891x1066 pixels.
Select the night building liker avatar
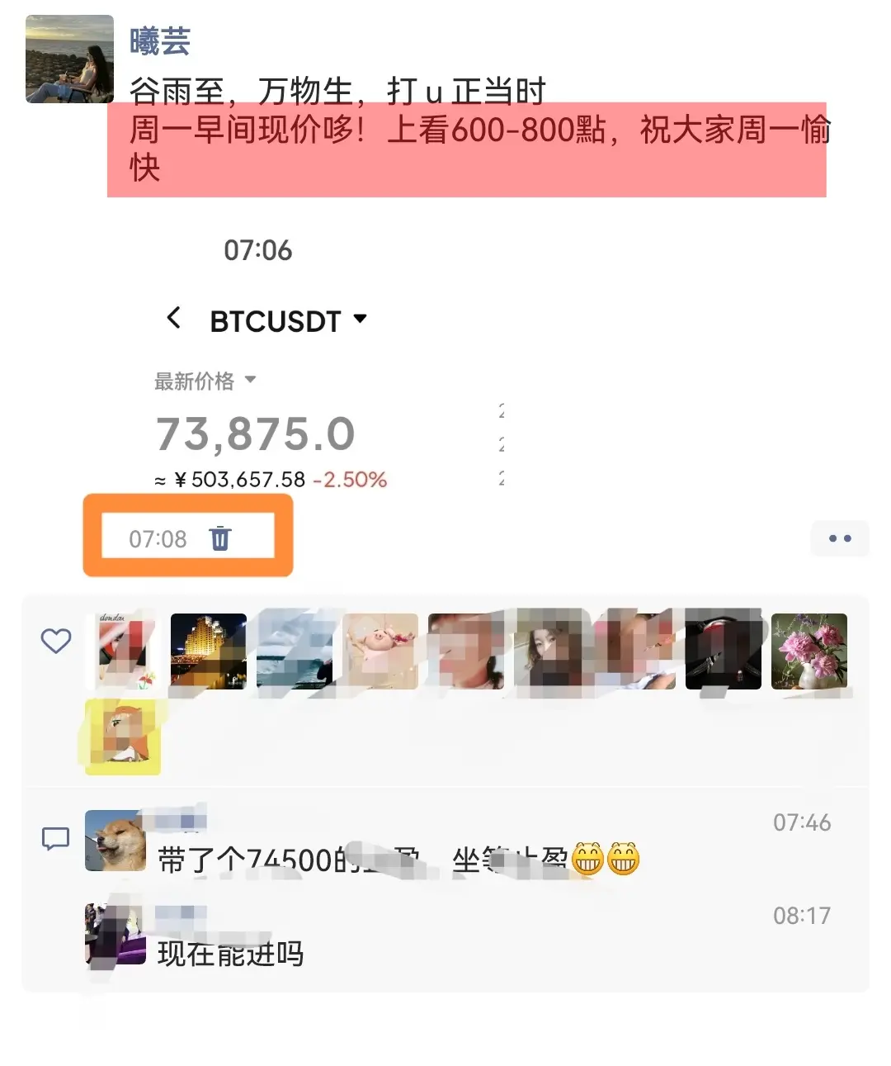coord(208,651)
